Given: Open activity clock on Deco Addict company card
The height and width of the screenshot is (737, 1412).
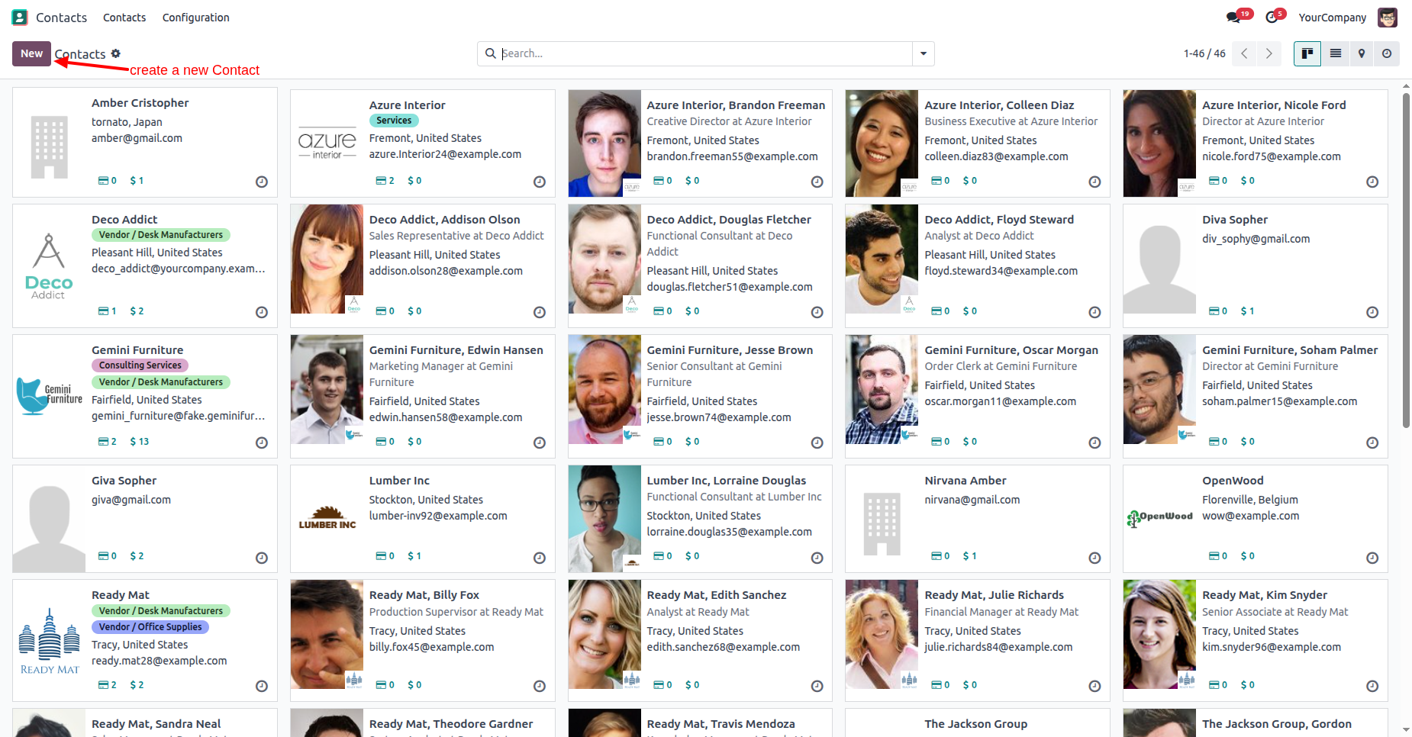Looking at the screenshot, I should (x=262, y=312).
